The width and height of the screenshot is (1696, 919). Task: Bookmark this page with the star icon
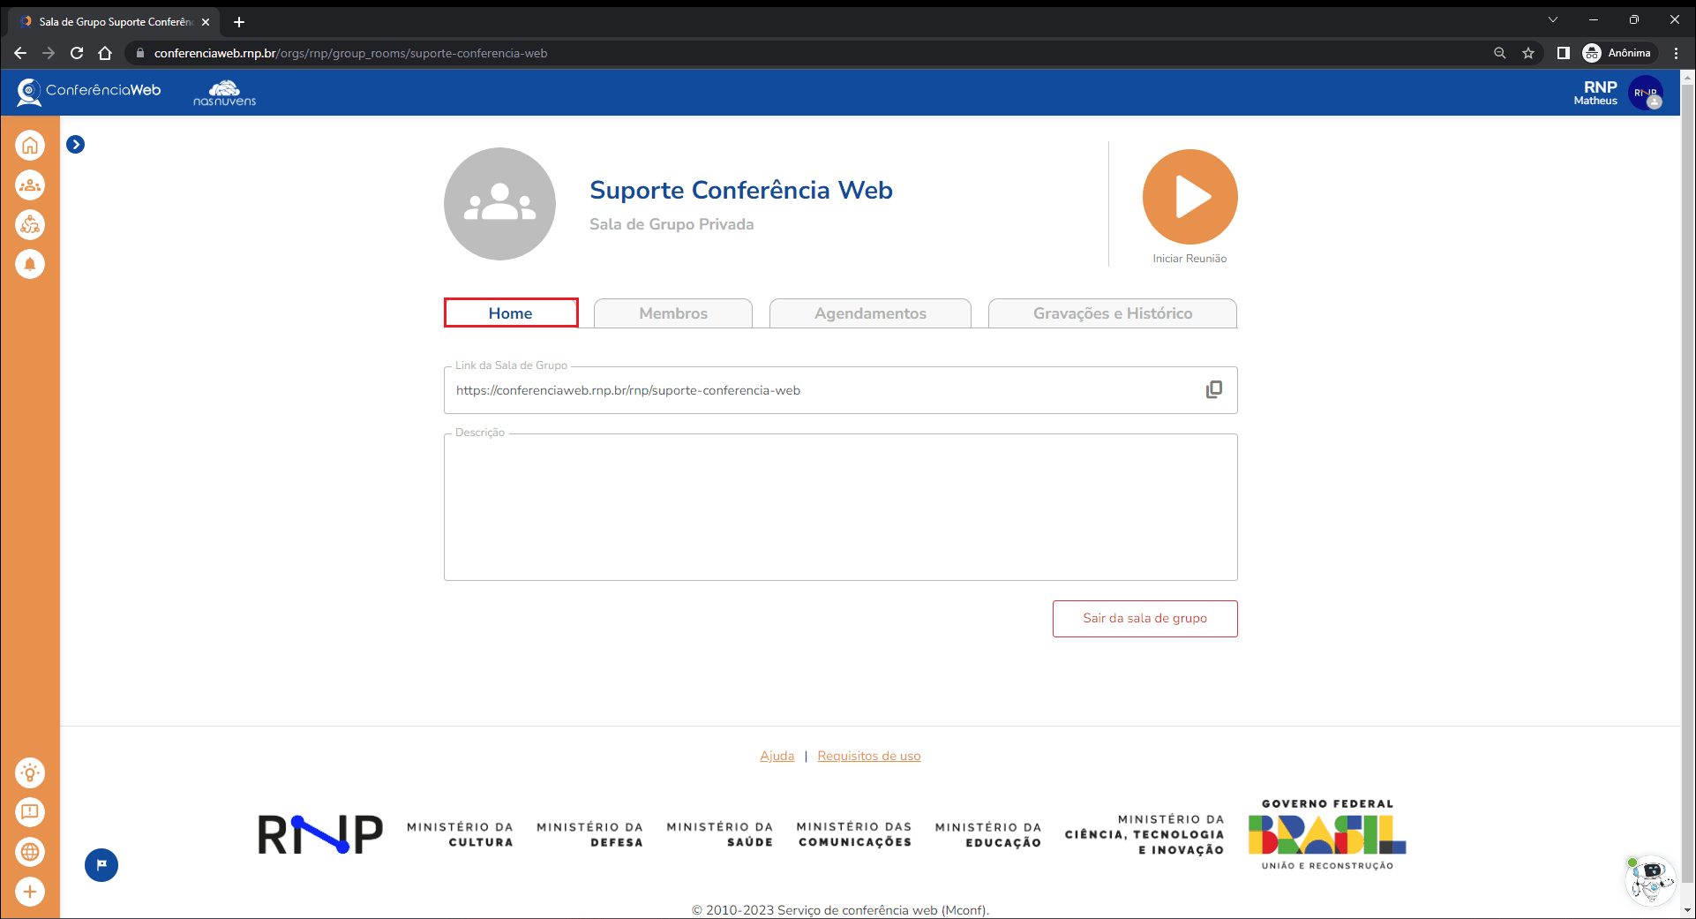point(1528,53)
